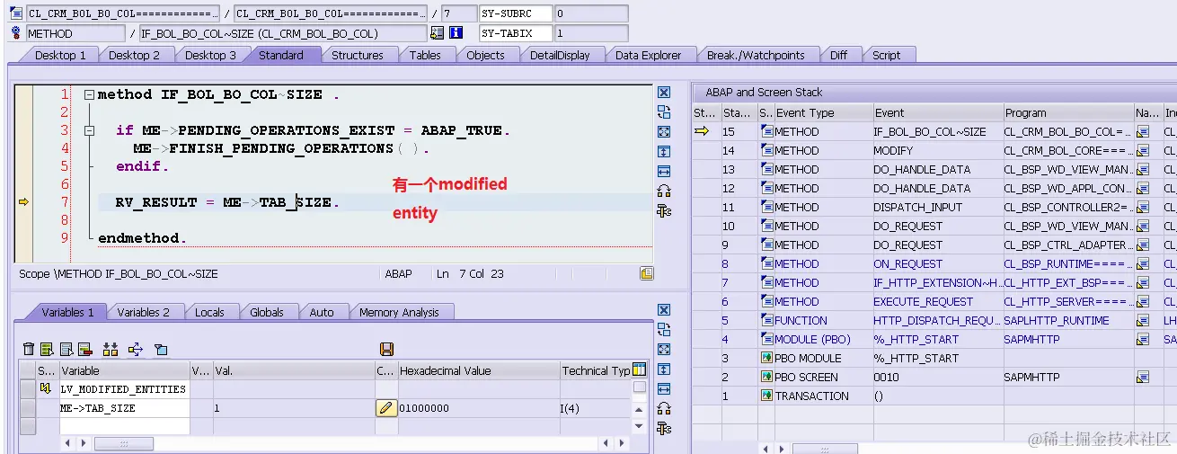Click the ME->TAB_SIZE variable name cell
Viewport: 1177px width, 454px height.
pos(124,408)
